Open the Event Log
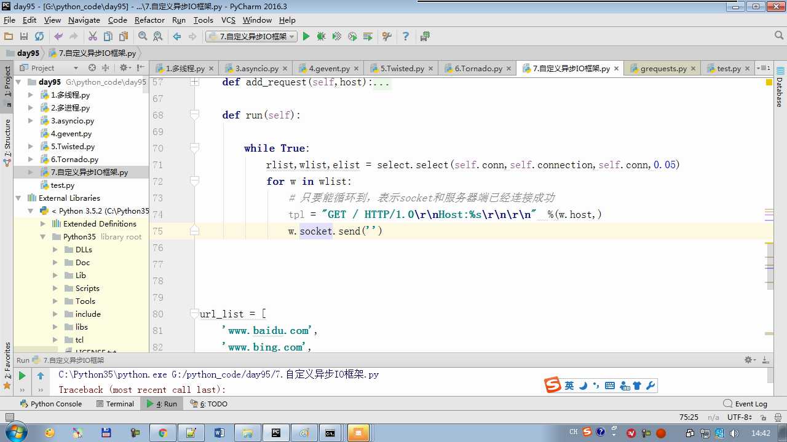 (745, 403)
